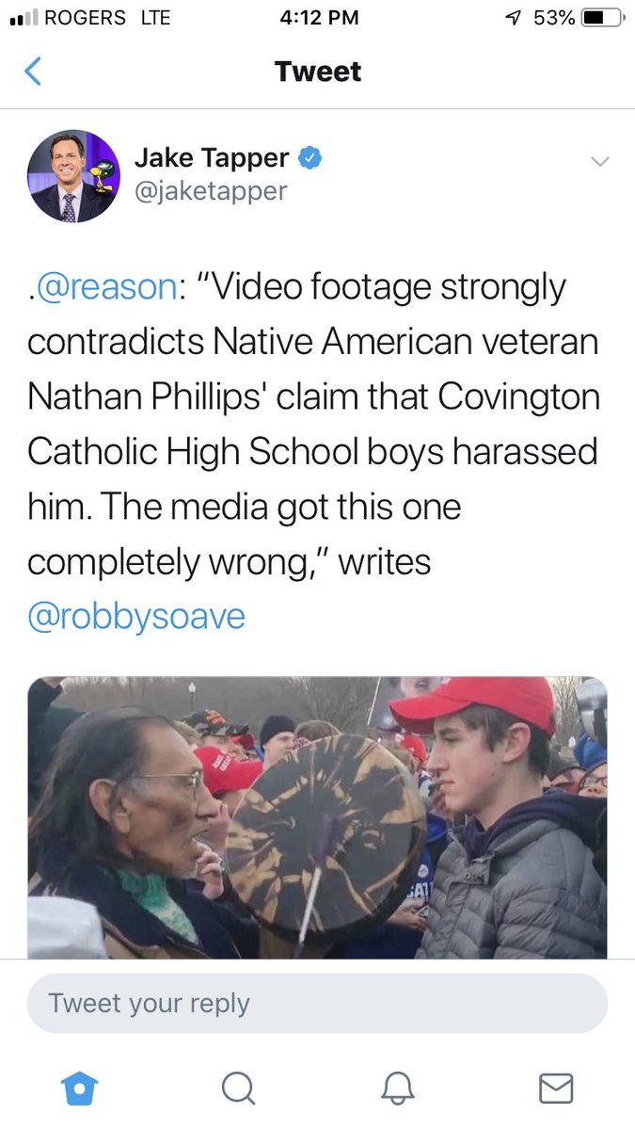Open the Search tab

[x=238, y=1089]
